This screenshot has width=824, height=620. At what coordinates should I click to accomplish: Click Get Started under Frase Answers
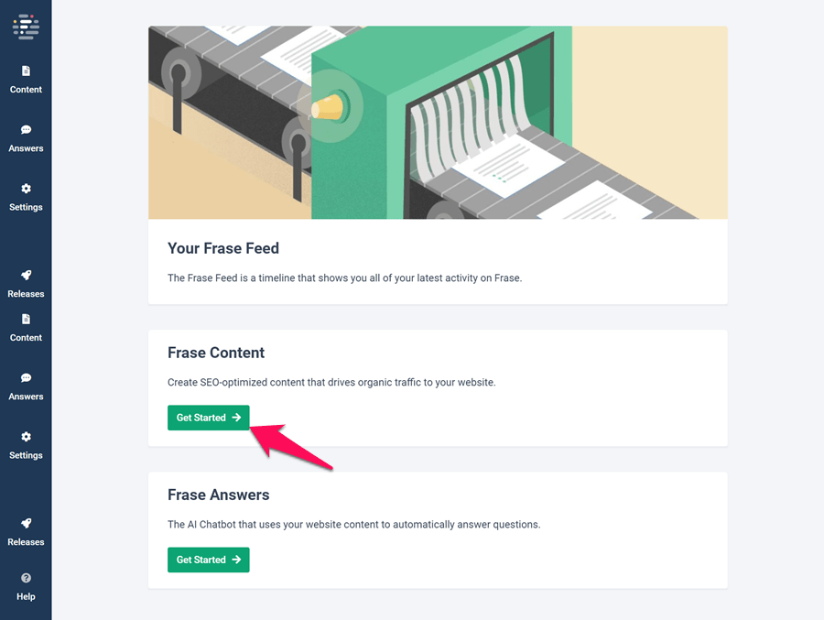coord(208,560)
